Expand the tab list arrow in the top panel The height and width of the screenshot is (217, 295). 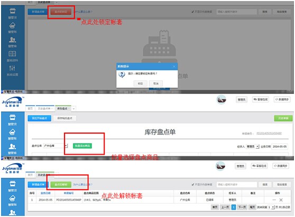click(x=57, y=3)
